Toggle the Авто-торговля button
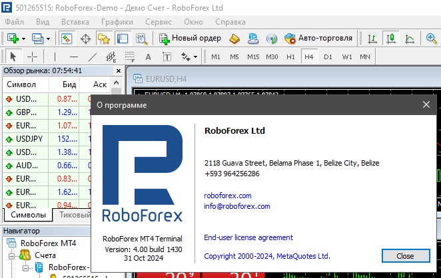This screenshot has height=278, width=441. point(318,38)
